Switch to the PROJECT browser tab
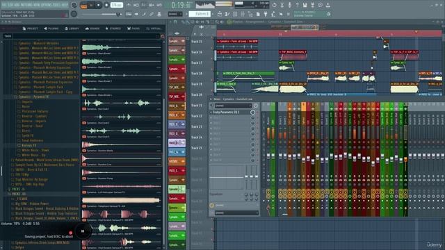Screen dimensions: 445x250 (31, 28)
